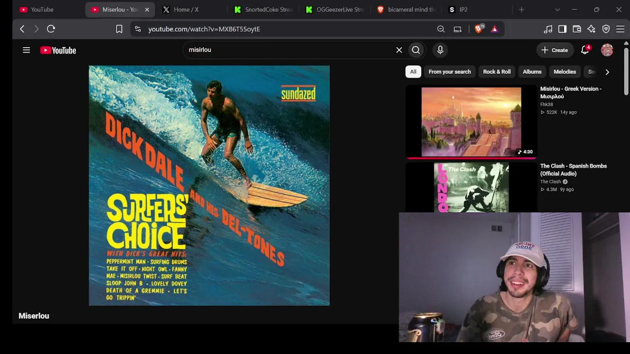Reload the current page

51,29
